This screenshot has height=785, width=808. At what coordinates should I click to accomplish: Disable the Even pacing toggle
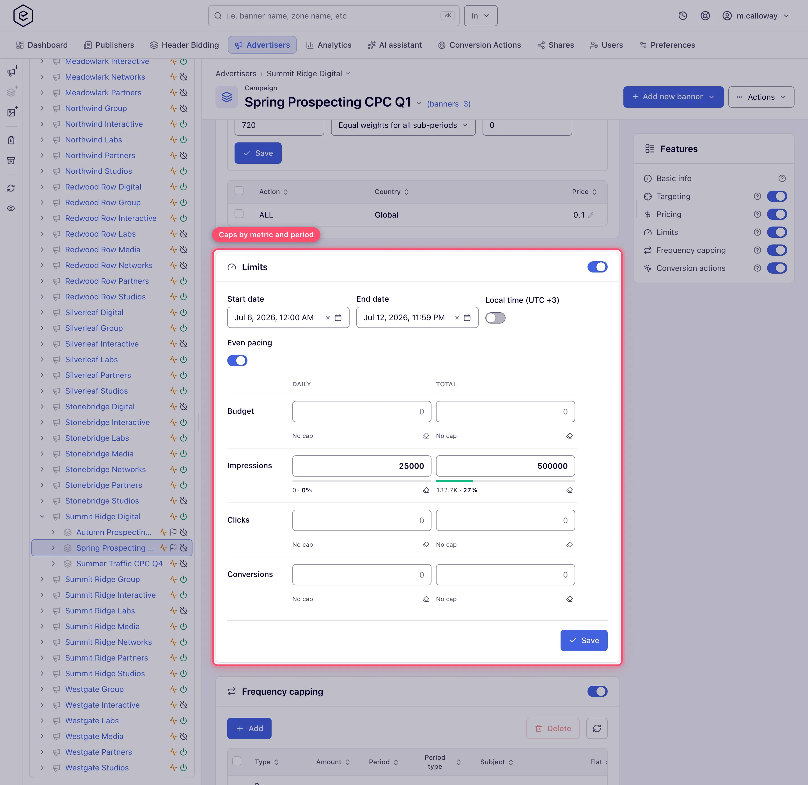tap(237, 361)
